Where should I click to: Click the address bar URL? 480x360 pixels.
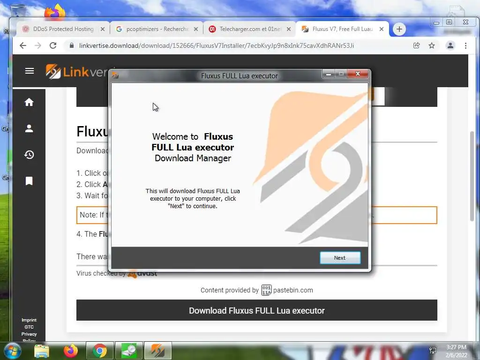217,45
